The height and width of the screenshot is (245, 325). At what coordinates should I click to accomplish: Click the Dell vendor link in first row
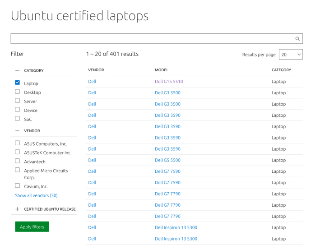point(92,82)
